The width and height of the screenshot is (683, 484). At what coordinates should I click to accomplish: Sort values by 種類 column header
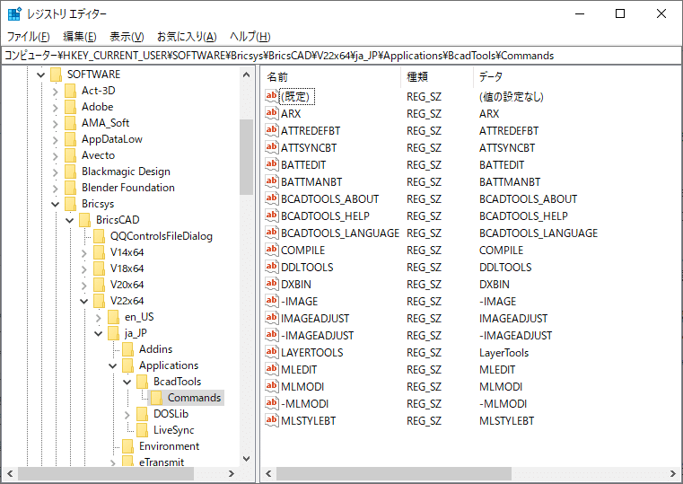point(437,77)
